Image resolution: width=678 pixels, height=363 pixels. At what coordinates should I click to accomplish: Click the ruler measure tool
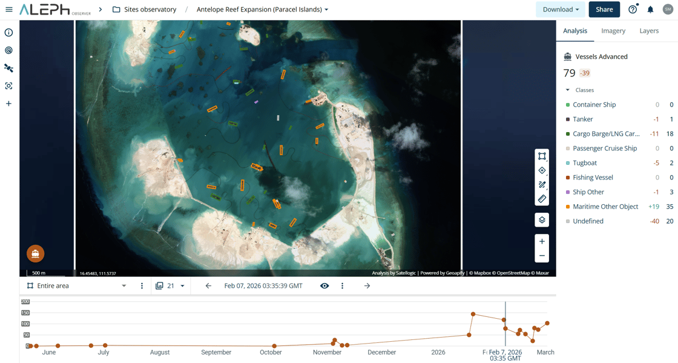(x=542, y=199)
